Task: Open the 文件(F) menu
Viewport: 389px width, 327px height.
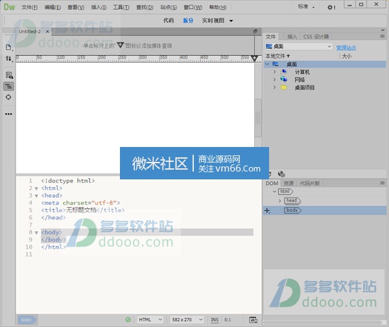Action: coord(30,7)
